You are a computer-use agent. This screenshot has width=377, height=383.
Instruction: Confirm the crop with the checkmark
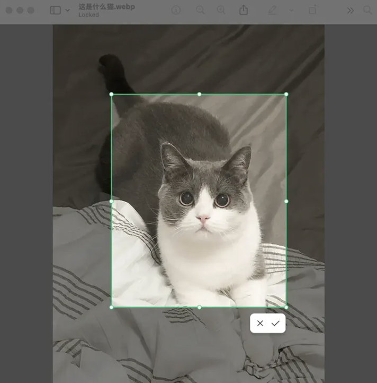point(275,323)
